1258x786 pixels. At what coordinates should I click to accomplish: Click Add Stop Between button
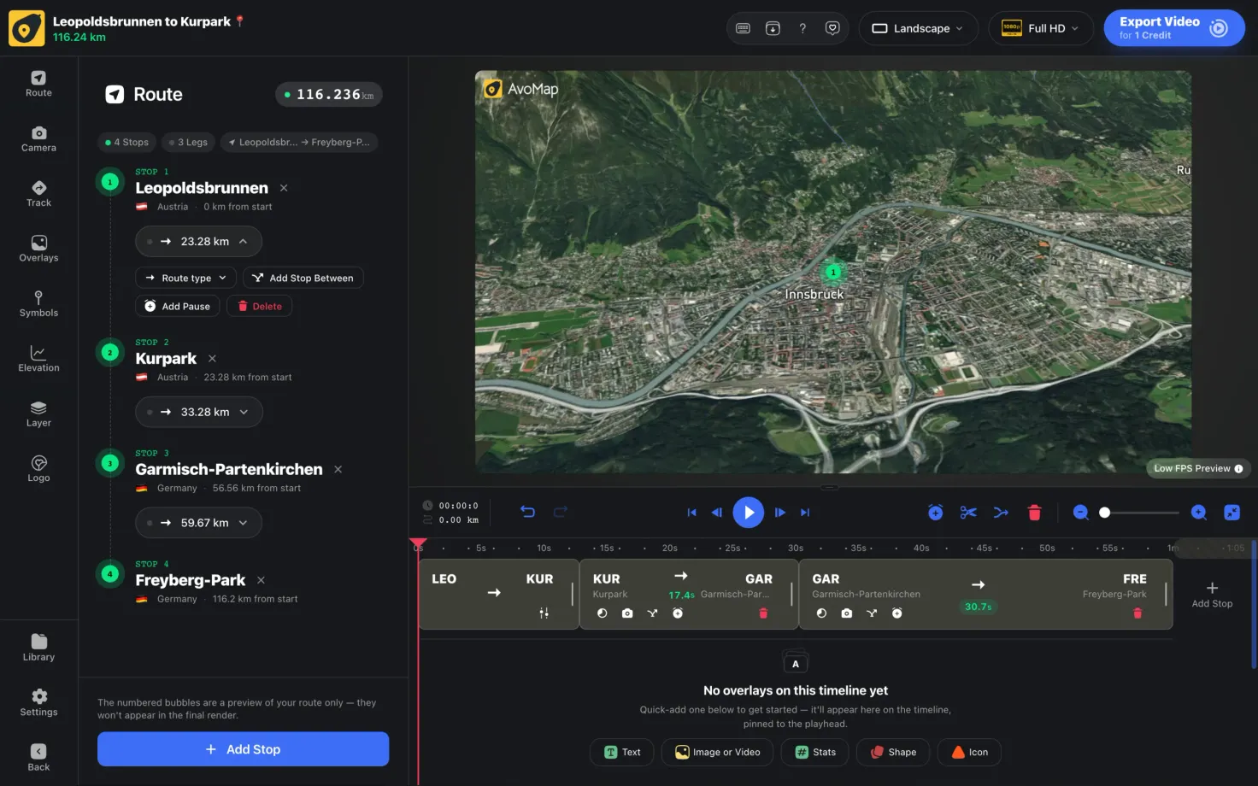pos(303,278)
